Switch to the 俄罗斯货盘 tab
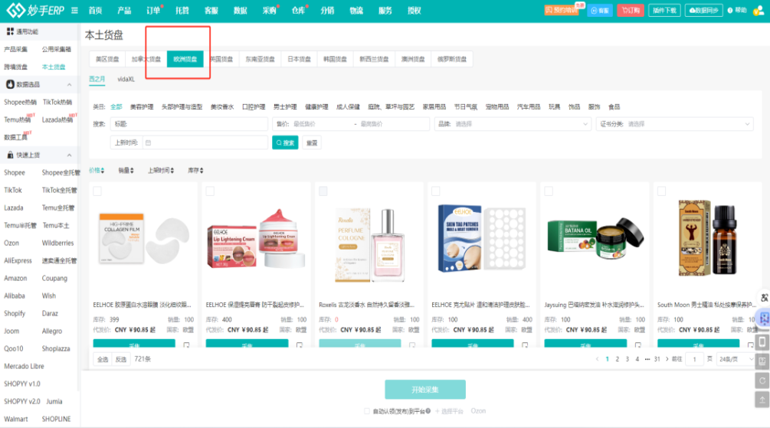 pos(452,59)
